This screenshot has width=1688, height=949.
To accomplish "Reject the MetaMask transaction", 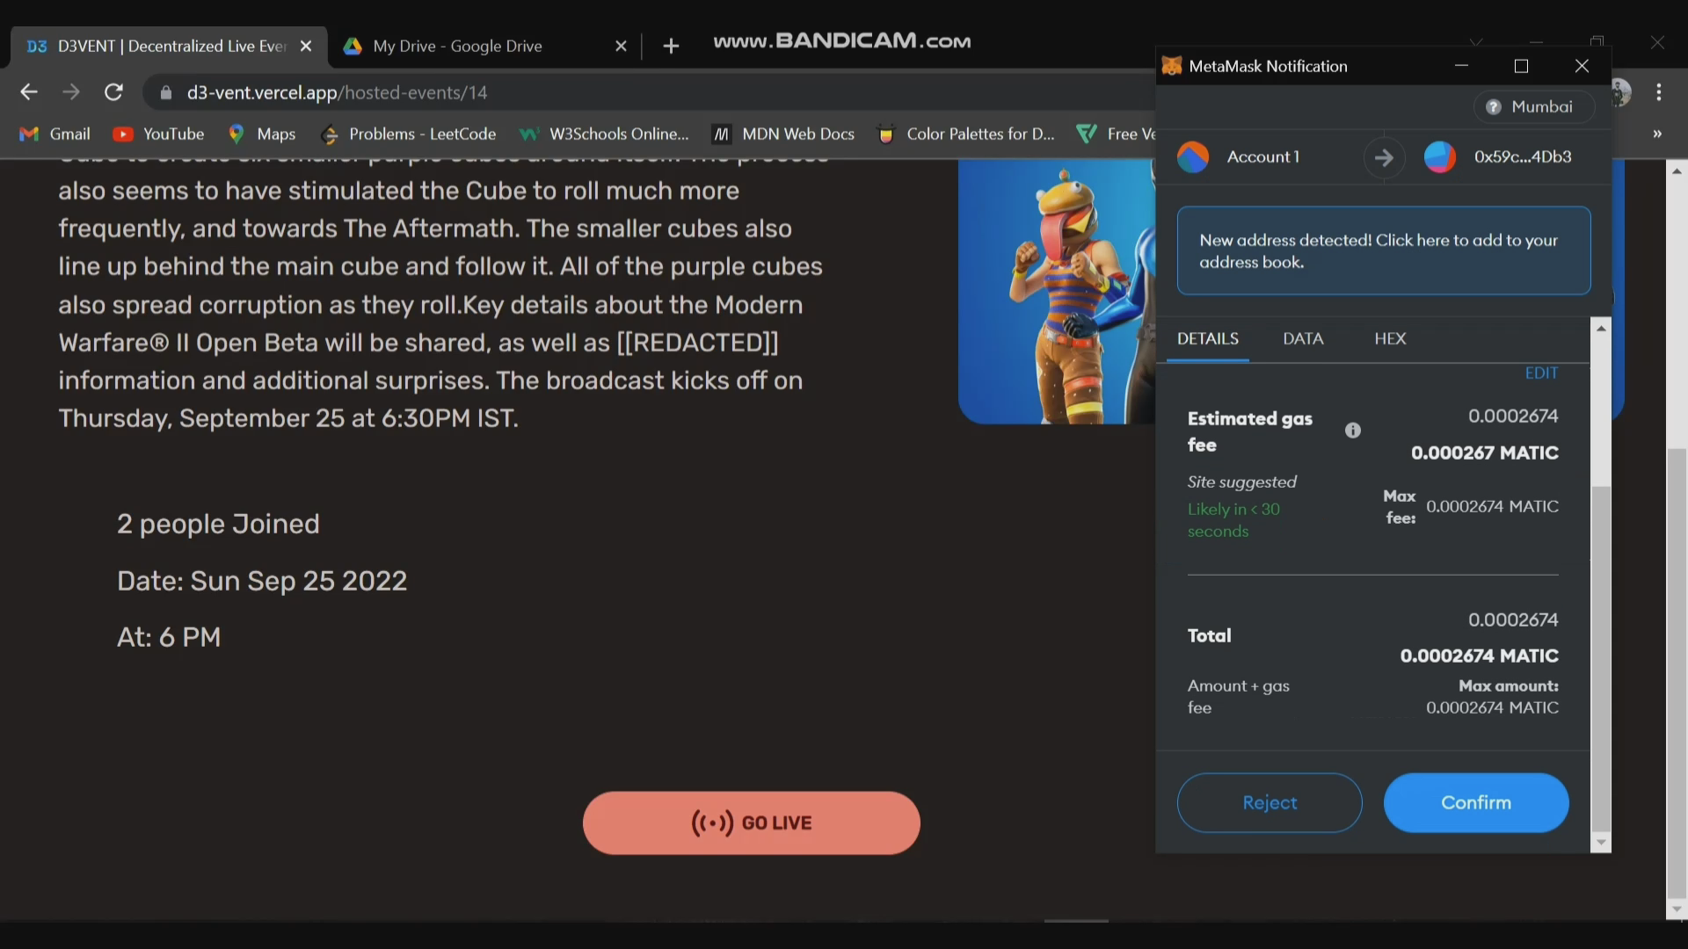I will click(1270, 802).
